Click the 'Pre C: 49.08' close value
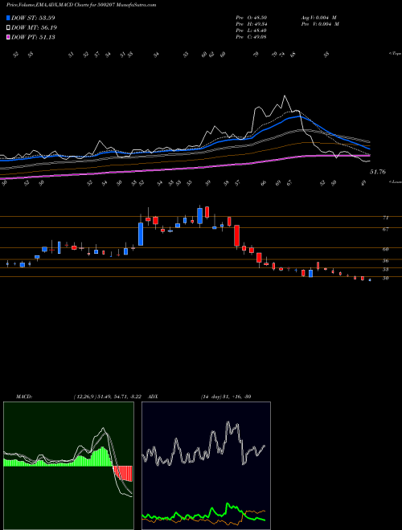Viewport: 402px width, 530px height. [251, 37]
